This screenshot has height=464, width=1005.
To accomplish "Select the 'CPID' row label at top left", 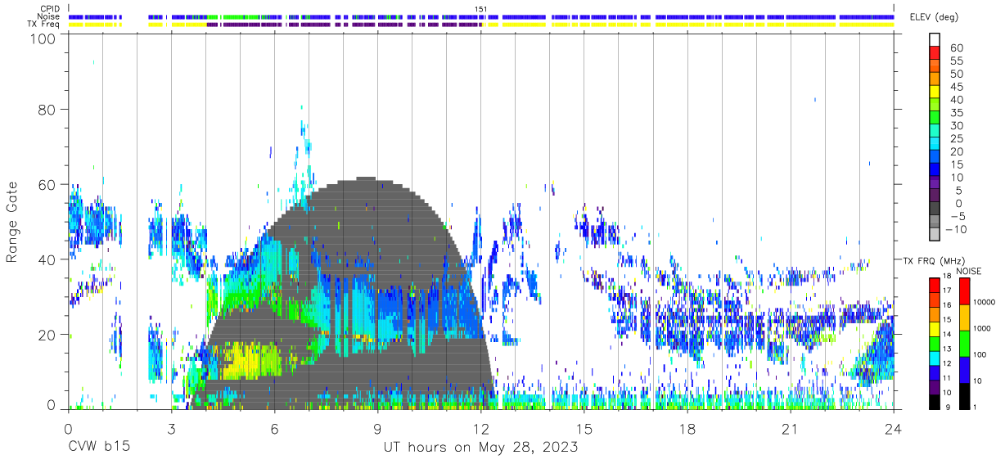I will click(49, 8).
